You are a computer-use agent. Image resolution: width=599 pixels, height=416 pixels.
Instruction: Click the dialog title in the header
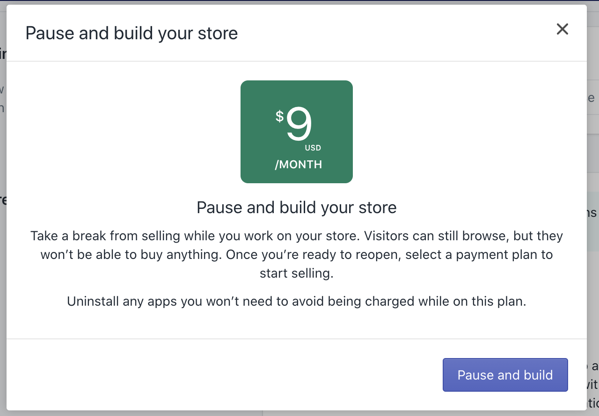click(131, 33)
